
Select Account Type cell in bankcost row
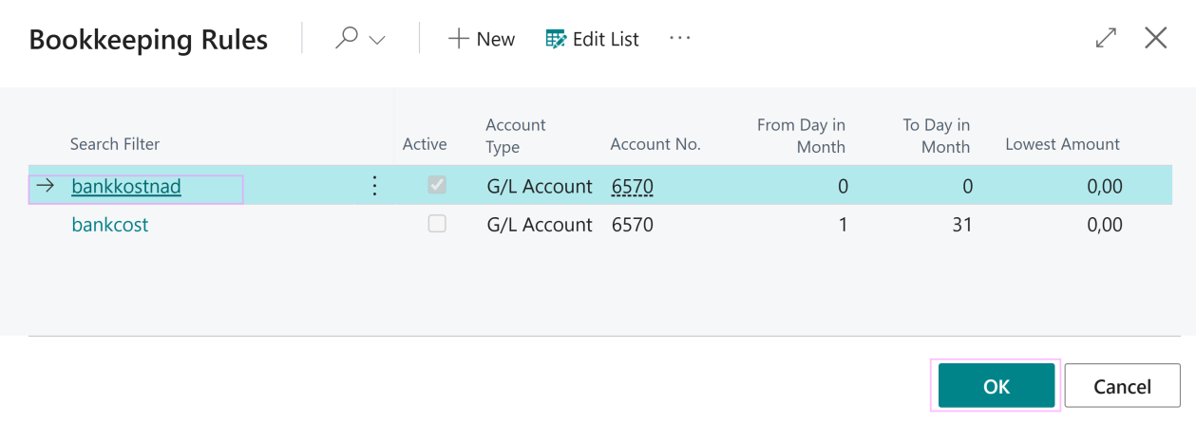click(x=540, y=225)
